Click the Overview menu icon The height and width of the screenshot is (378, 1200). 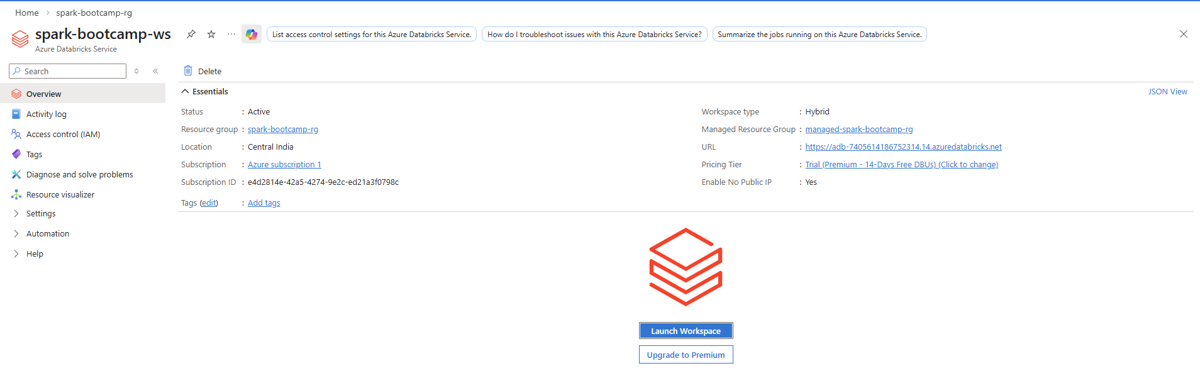pos(16,94)
